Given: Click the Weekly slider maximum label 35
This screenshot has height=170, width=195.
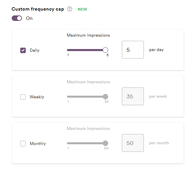Looking at the screenshot, I should [x=106, y=102].
